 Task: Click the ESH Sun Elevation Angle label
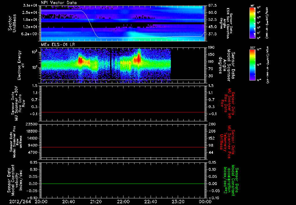226,23
